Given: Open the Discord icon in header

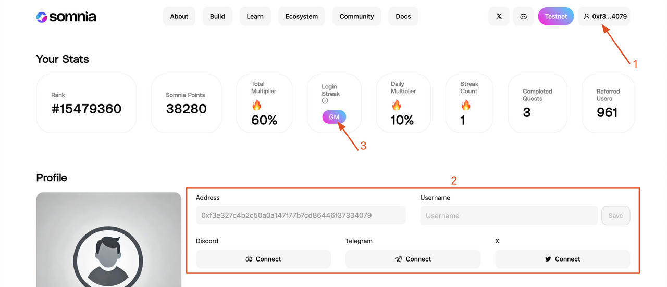Looking at the screenshot, I should click(523, 17).
